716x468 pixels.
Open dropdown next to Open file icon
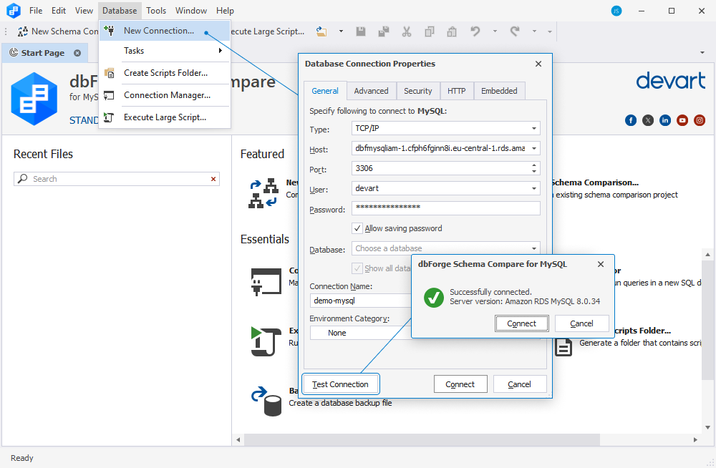[x=341, y=31]
